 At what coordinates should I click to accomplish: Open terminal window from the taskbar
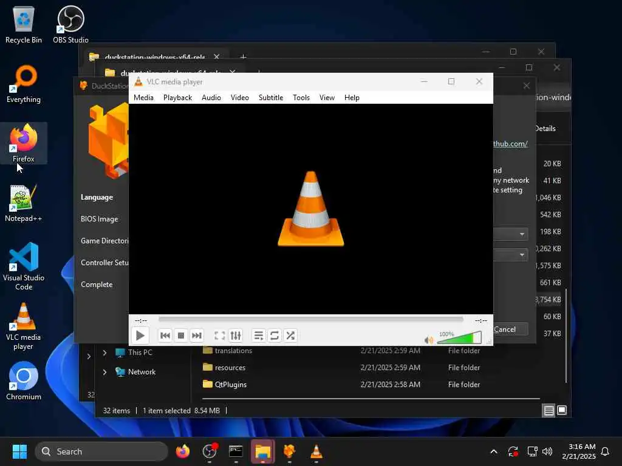tap(236, 451)
